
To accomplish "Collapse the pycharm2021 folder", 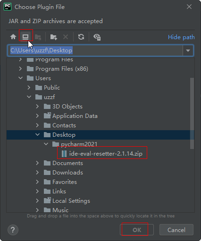I will tap(46, 144).
